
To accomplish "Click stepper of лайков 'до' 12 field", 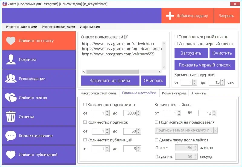I will [214, 113].
